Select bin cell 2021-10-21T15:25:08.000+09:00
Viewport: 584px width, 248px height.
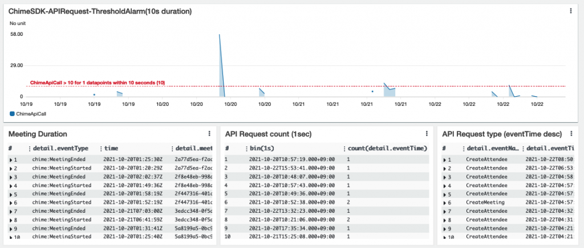click(x=291, y=237)
